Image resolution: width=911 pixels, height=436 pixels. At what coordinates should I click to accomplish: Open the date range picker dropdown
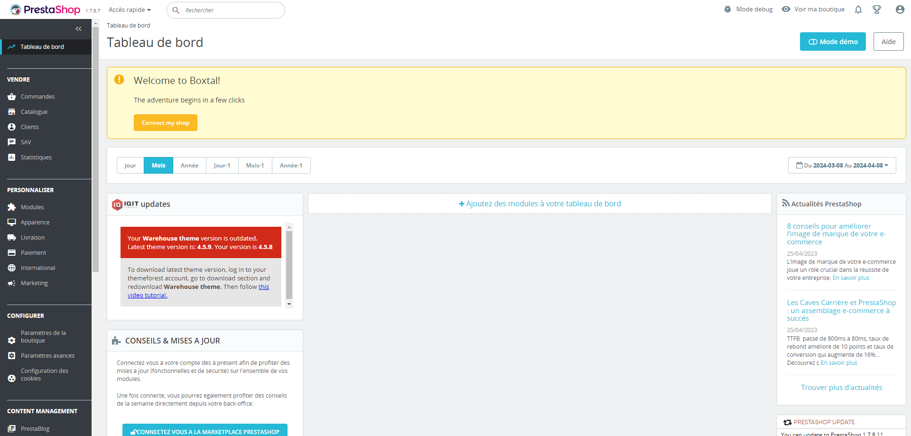[842, 166]
